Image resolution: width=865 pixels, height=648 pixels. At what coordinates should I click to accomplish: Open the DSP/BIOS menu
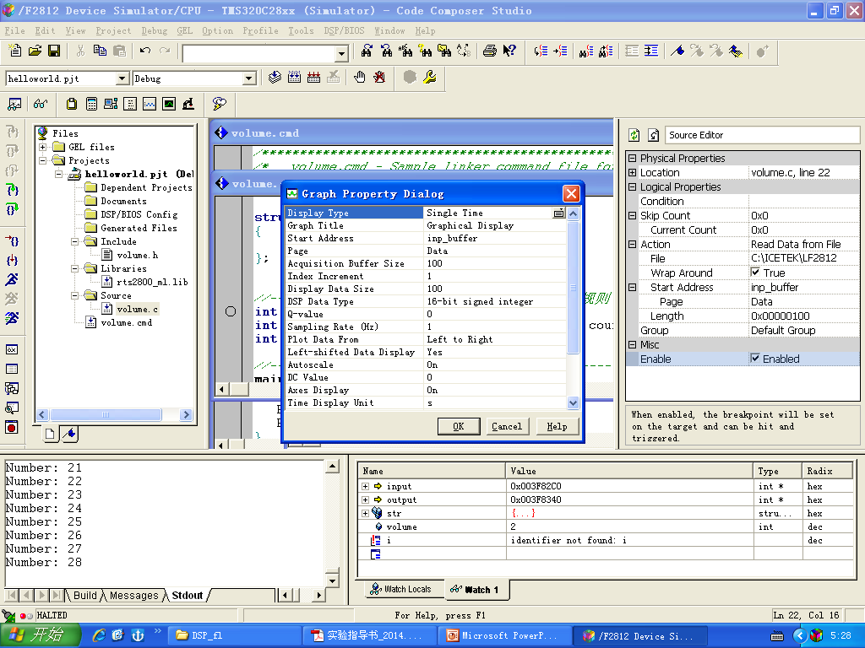345,31
